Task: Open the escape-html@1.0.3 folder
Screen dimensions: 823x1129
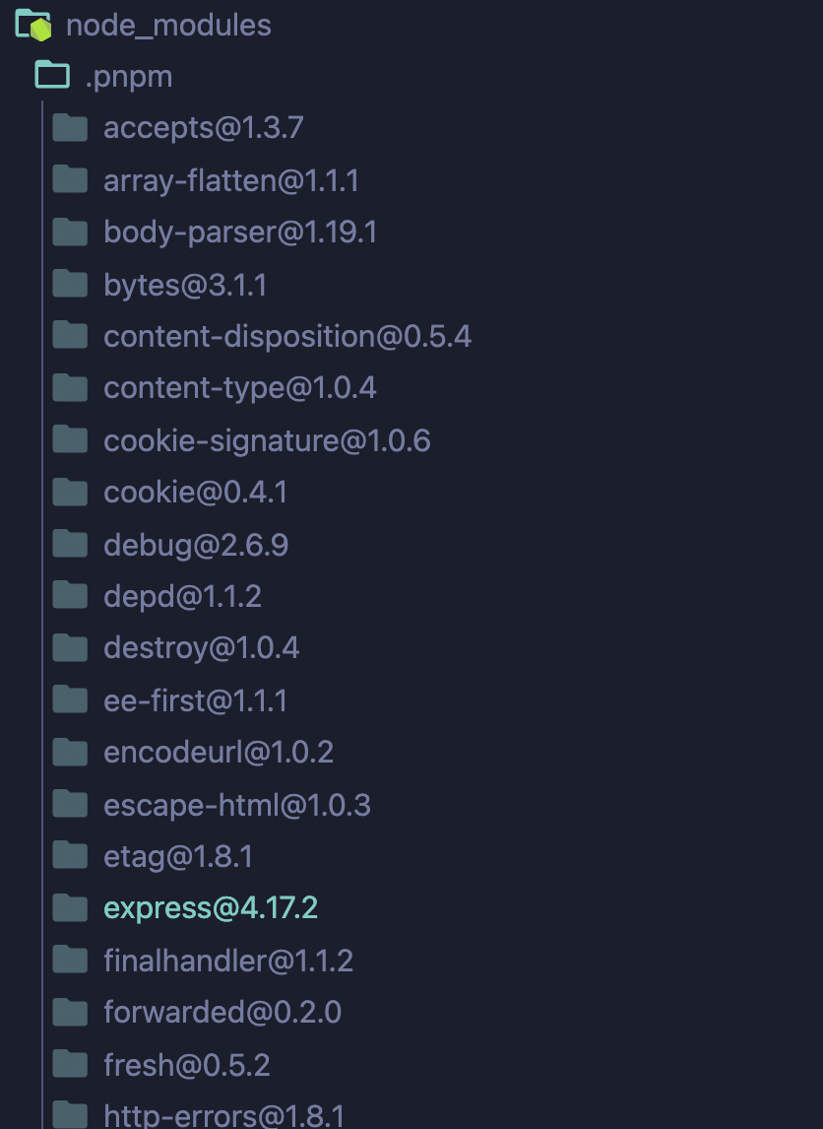Action: [x=236, y=804]
